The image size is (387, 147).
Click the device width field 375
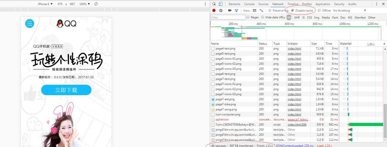point(60,4)
